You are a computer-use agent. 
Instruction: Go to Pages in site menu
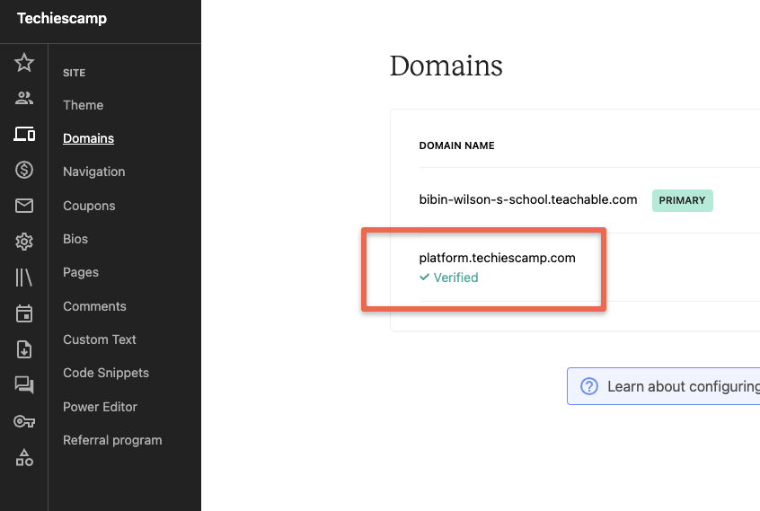[81, 272]
